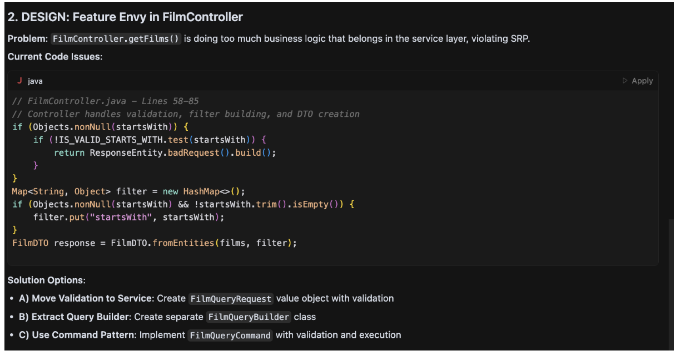The height and width of the screenshot is (355, 675).
Task: Click the Feature Envy in FilmController heading
Action: pyautogui.click(x=125, y=17)
